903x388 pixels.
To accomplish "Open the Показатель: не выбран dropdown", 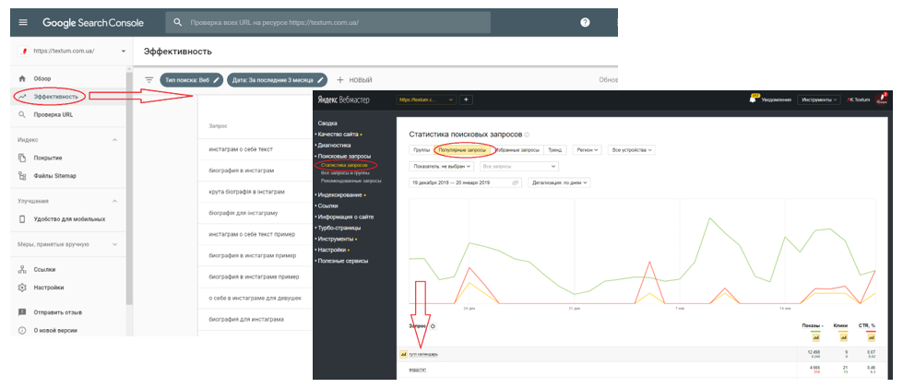I will pos(442,166).
